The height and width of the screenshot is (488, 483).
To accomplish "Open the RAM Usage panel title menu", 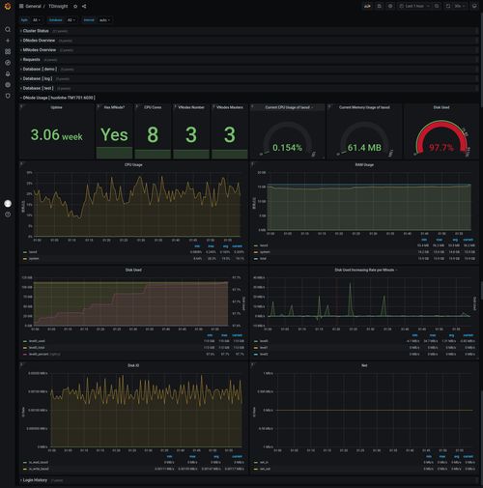I will 364,164.
